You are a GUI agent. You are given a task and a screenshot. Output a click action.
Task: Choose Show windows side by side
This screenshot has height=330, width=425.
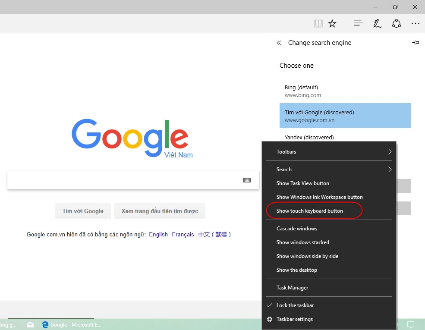(329, 256)
